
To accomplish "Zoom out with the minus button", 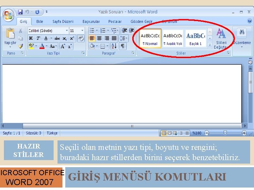I will point(207,133).
